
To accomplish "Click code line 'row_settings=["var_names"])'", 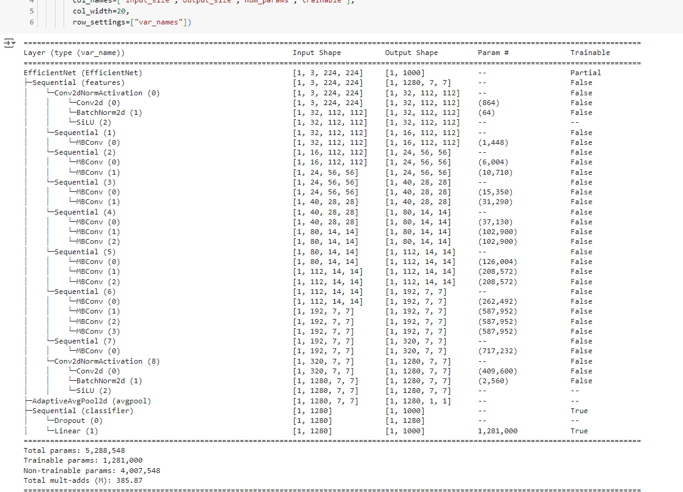I will [x=132, y=22].
